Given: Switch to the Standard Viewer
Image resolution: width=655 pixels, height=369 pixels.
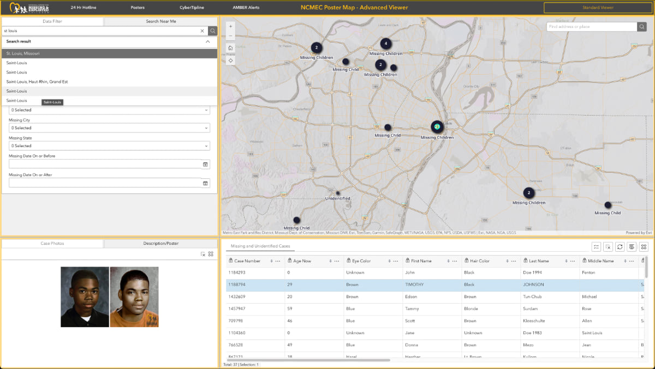Looking at the screenshot, I should pyautogui.click(x=597, y=8).
